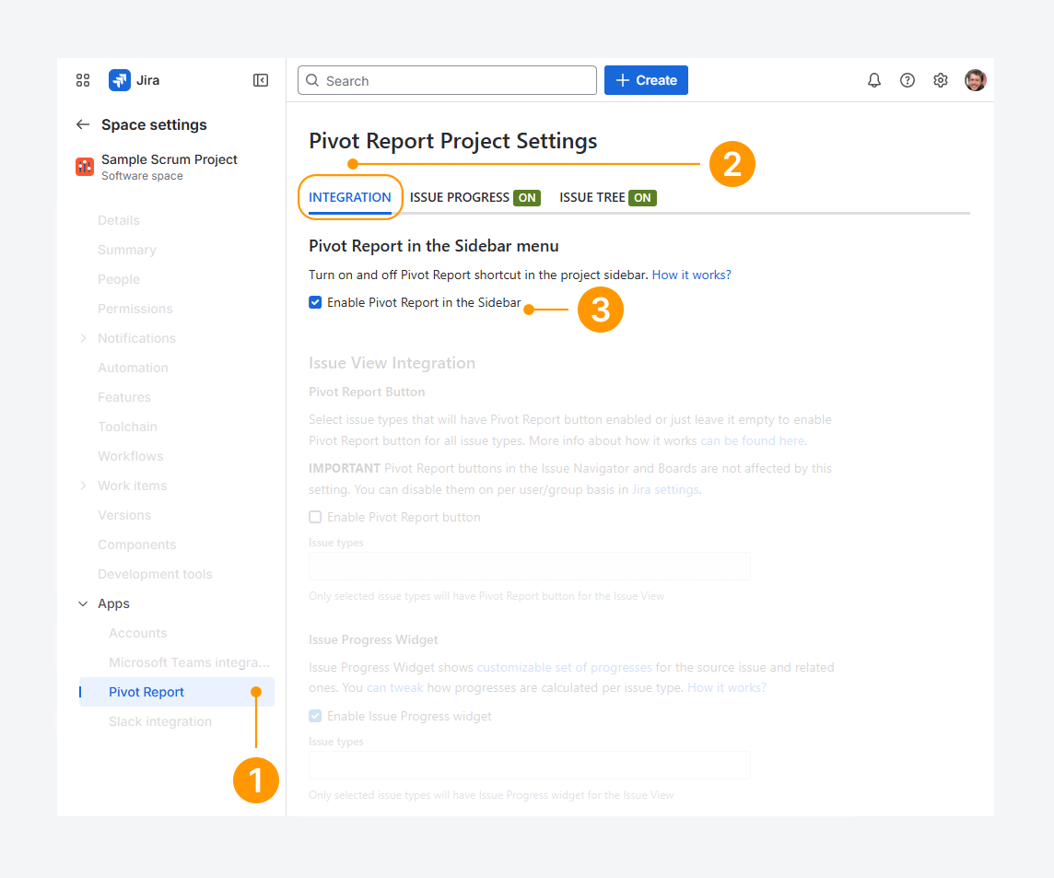Open Summary in space settings
The height and width of the screenshot is (878, 1054).
pos(127,250)
